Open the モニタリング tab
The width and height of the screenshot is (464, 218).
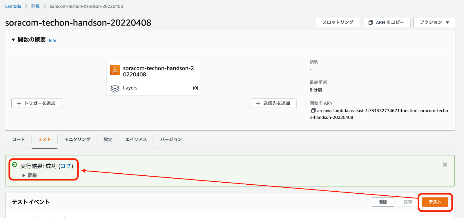[x=77, y=139]
